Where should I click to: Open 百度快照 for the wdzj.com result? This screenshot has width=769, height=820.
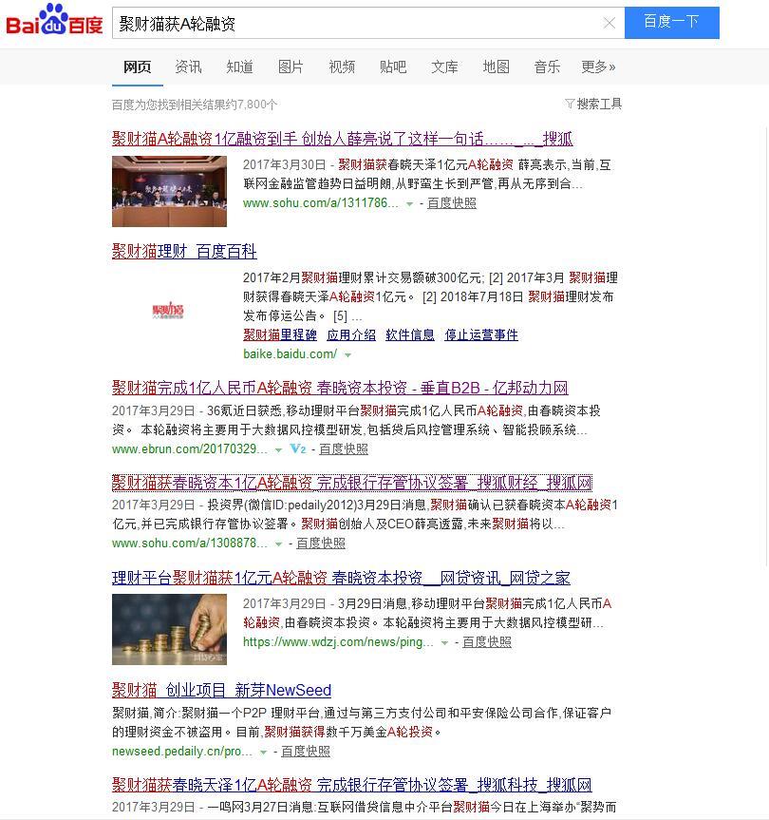pos(487,642)
